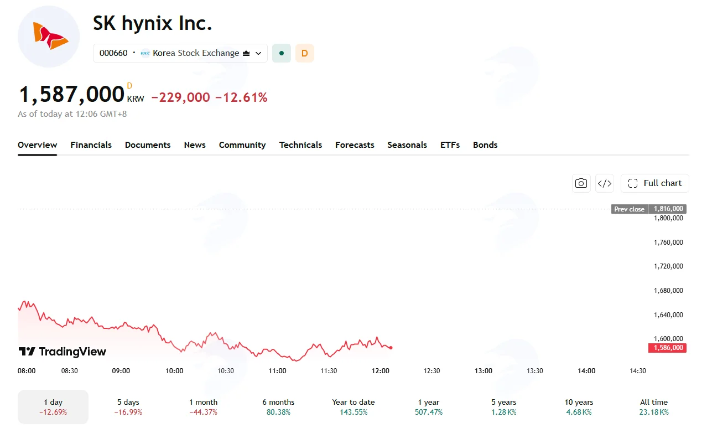
Task: Select the 1 day range
Action: [x=53, y=407]
